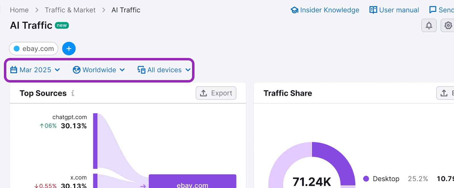Image resolution: width=454 pixels, height=188 pixels.
Task: Open the Worldwide location dropdown
Action: click(99, 70)
